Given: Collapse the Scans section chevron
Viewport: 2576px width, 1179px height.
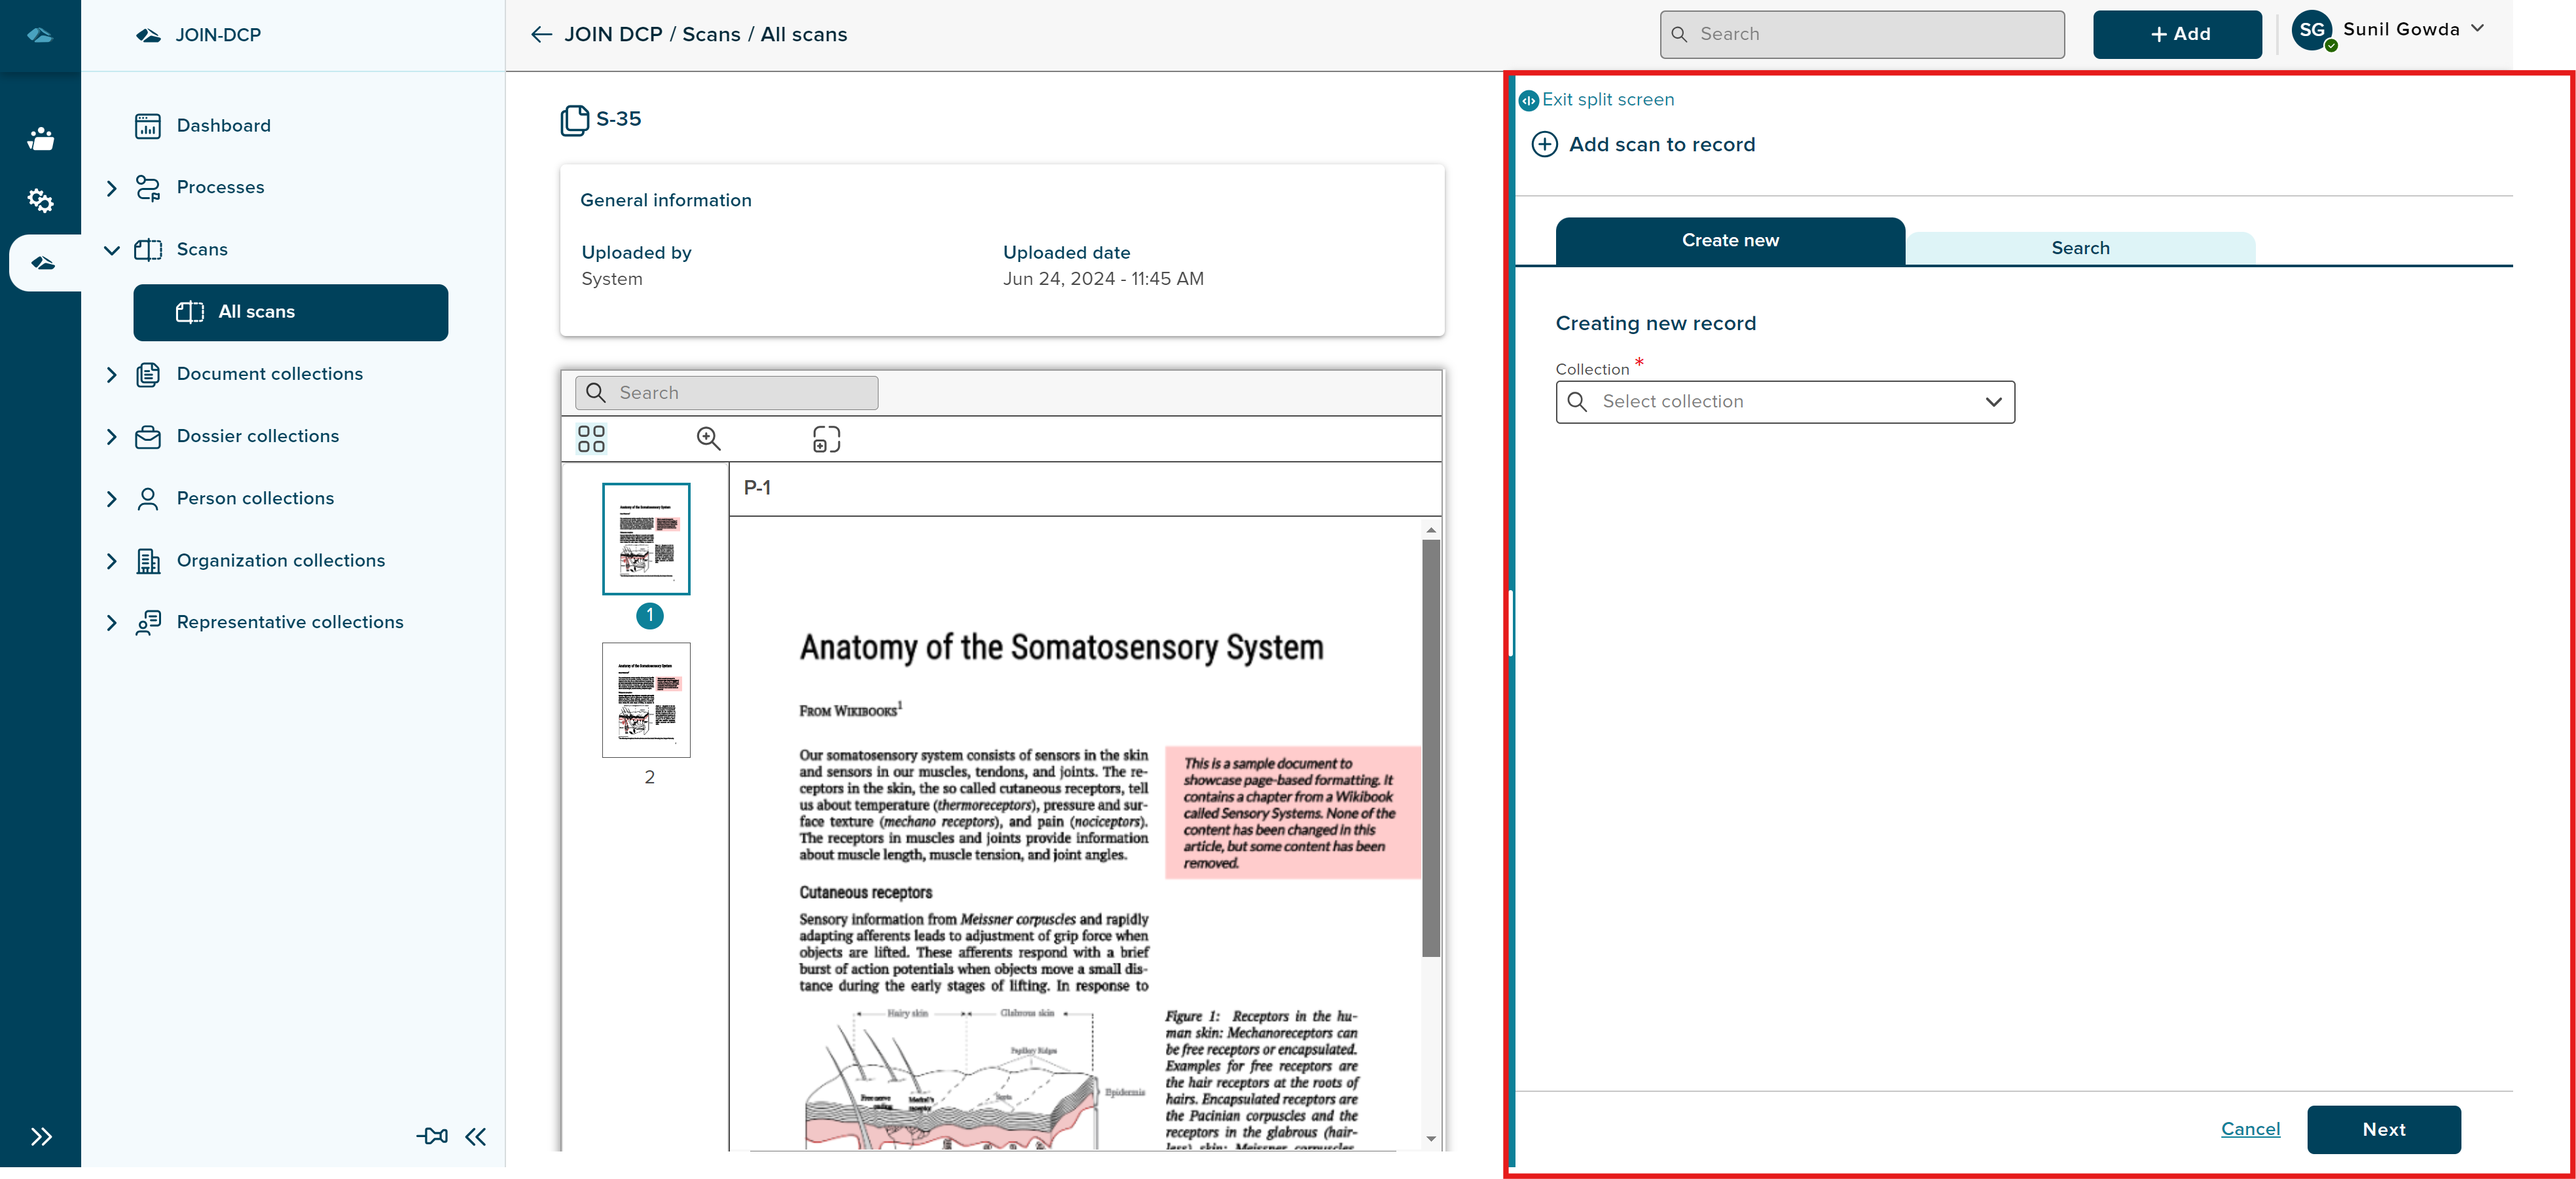Looking at the screenshot, I should tap(112, 250).
